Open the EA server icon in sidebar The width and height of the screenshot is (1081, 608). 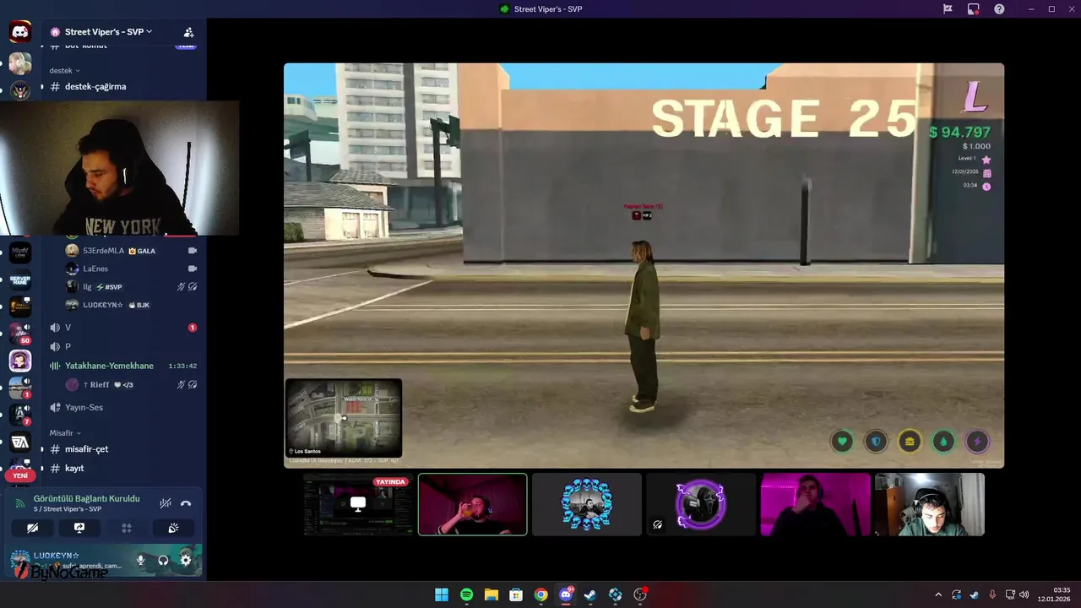[x=20, y=442]
